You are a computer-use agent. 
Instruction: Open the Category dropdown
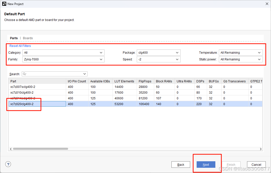63,52
